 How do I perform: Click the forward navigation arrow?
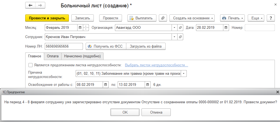[39, 5]
